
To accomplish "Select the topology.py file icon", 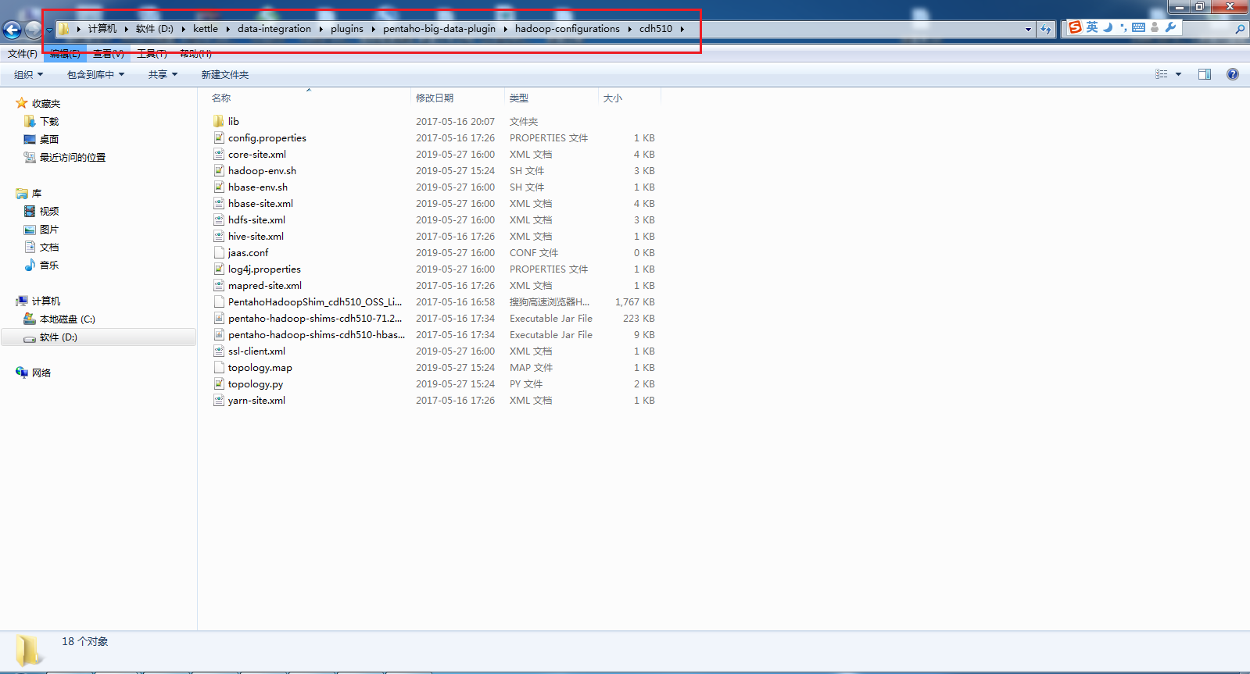I will coord(219,383).
